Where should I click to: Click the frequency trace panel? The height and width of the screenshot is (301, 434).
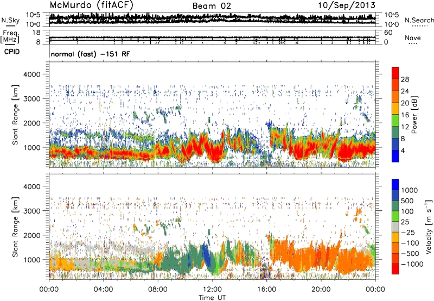click(x=212, y=37)
